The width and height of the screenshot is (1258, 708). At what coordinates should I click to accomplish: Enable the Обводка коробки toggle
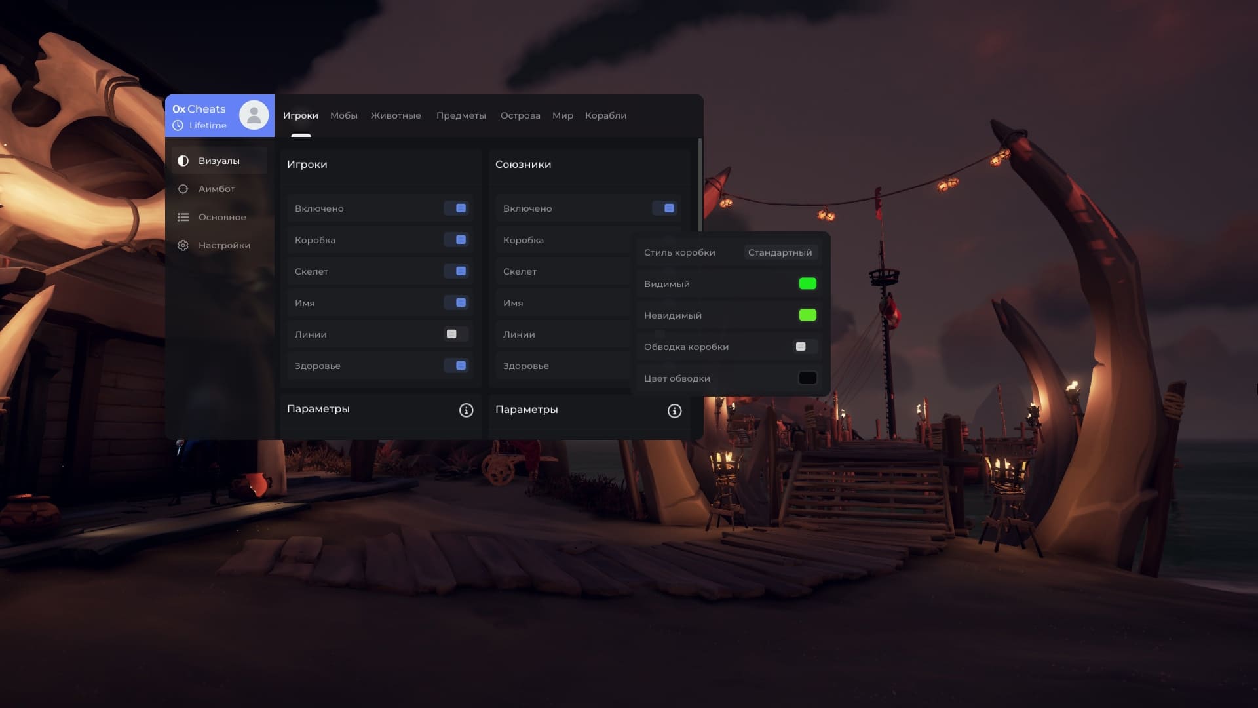pos(805,347)
